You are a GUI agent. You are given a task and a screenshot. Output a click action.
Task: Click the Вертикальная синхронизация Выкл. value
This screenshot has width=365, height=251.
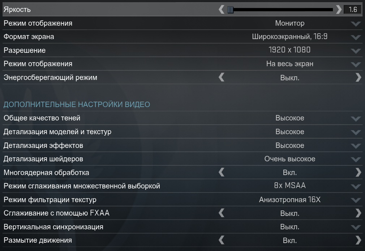[x=289, y=227]
